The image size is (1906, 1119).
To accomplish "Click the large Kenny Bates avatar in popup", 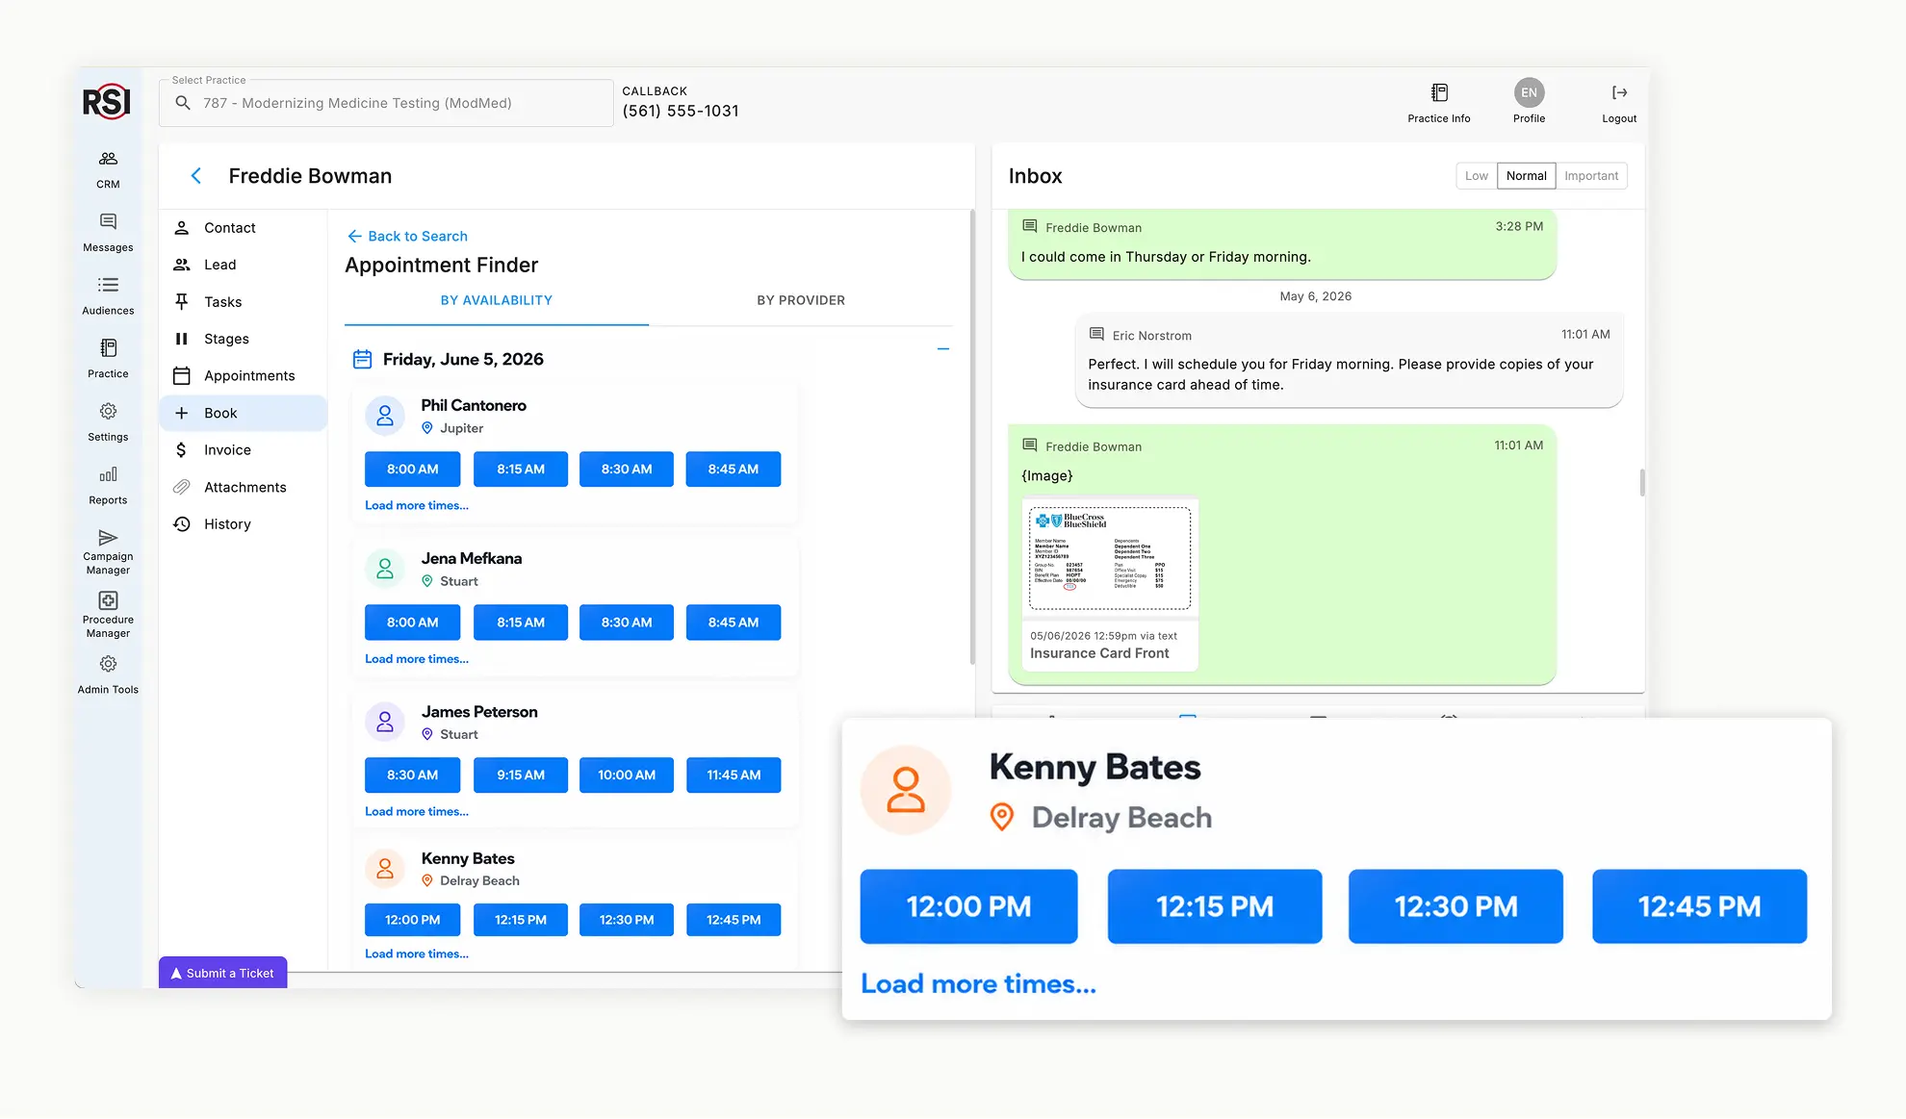I will point(906,790).
